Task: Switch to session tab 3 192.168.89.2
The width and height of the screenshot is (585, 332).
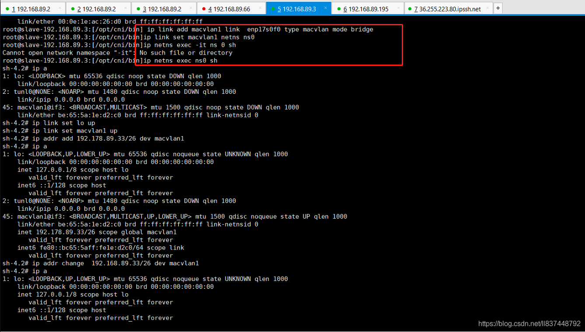Action: coord(164,9)
